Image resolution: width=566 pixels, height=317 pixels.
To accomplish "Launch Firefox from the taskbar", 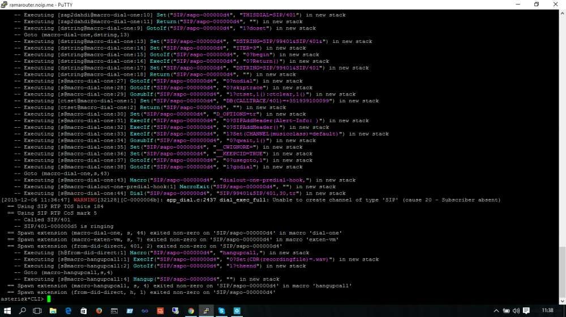I will pyautogui.click(x=99, y=311).
